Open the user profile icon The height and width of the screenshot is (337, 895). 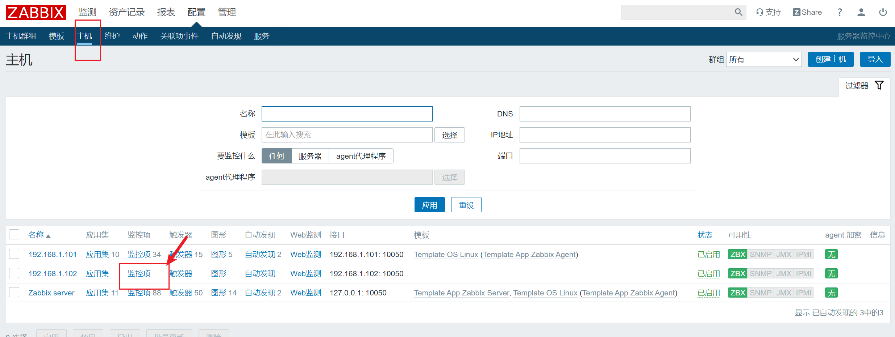click(x=861, y=12)
